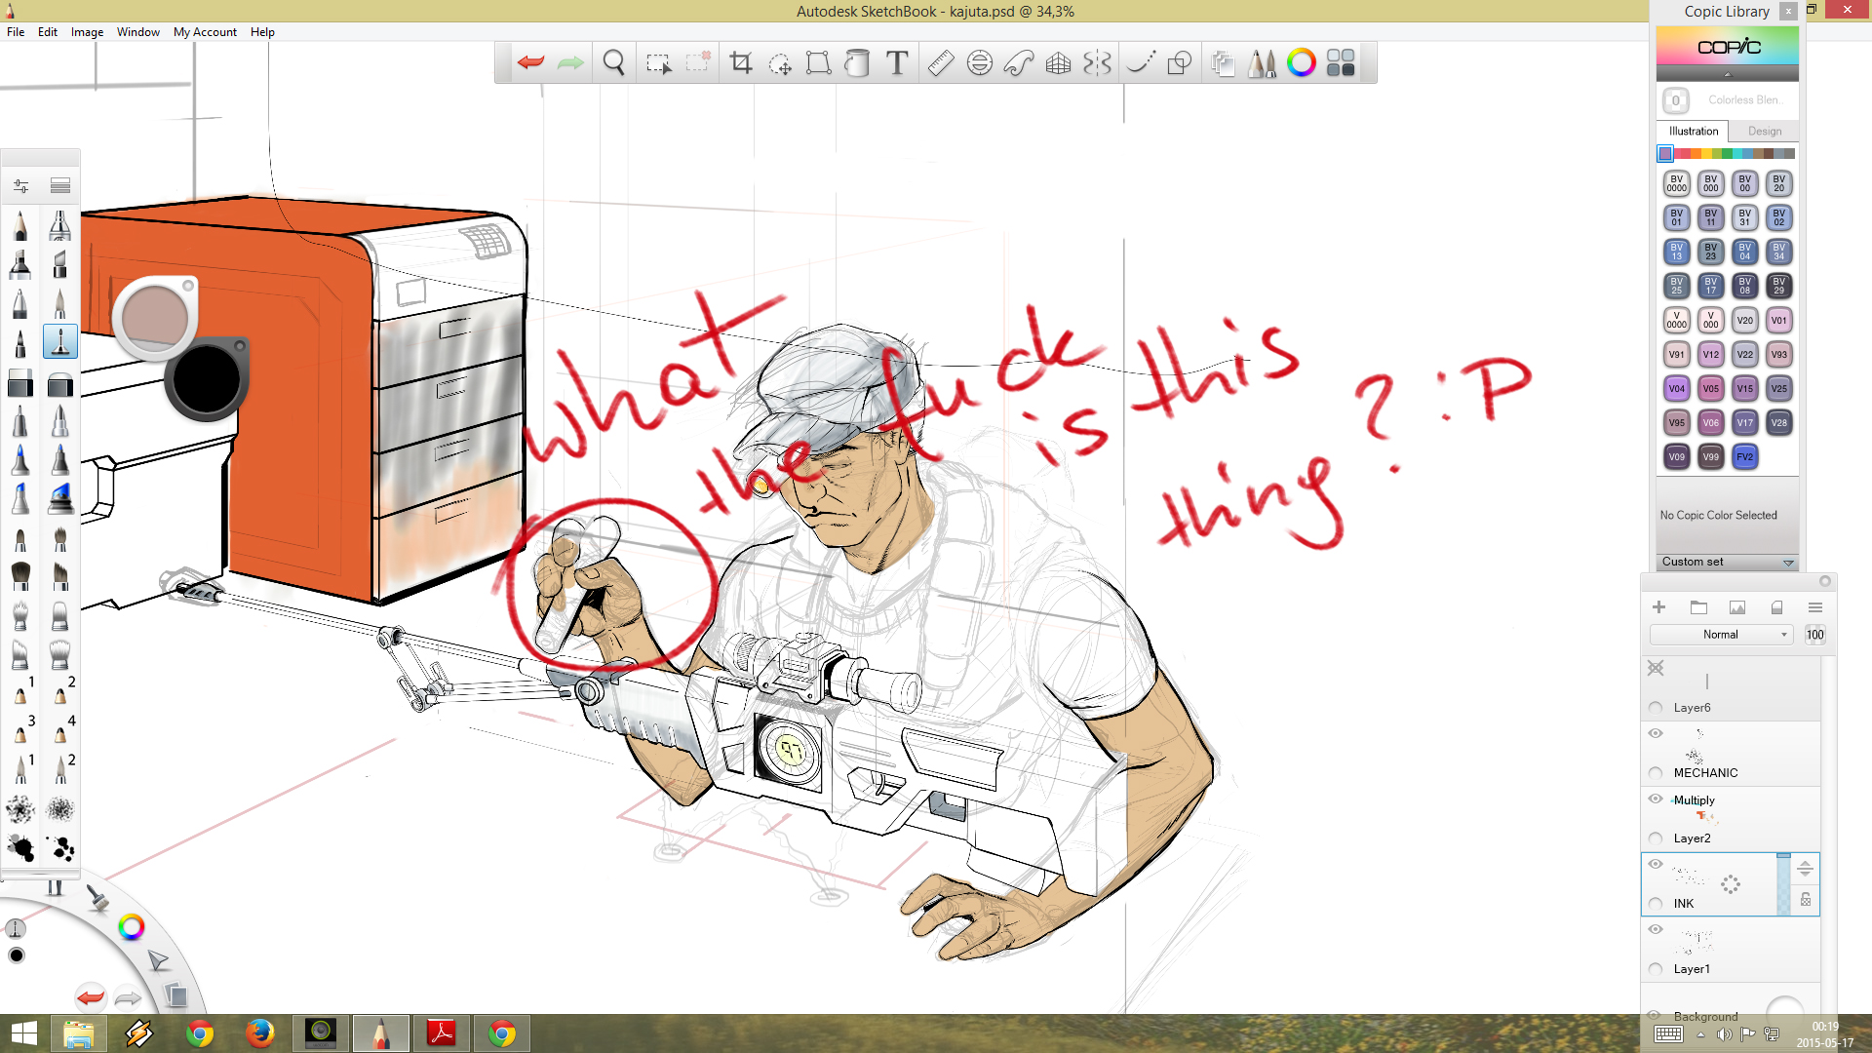The image size is (1872, 1053).
Task: Select the rectangular Selection tool
Action: tap(659, 63)
